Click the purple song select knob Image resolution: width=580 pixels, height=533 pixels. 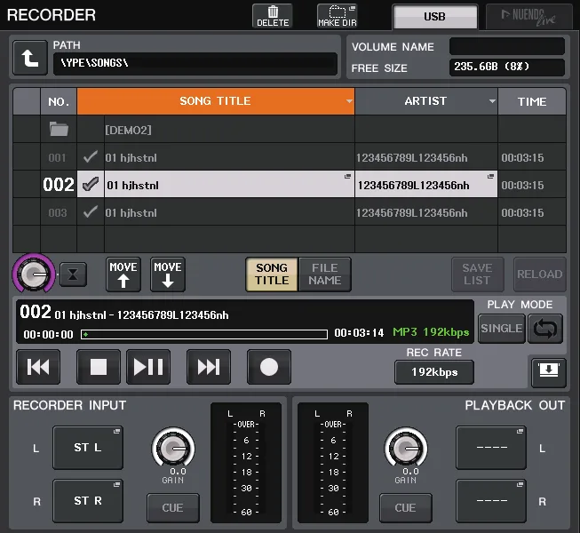[x=34, y=274]
